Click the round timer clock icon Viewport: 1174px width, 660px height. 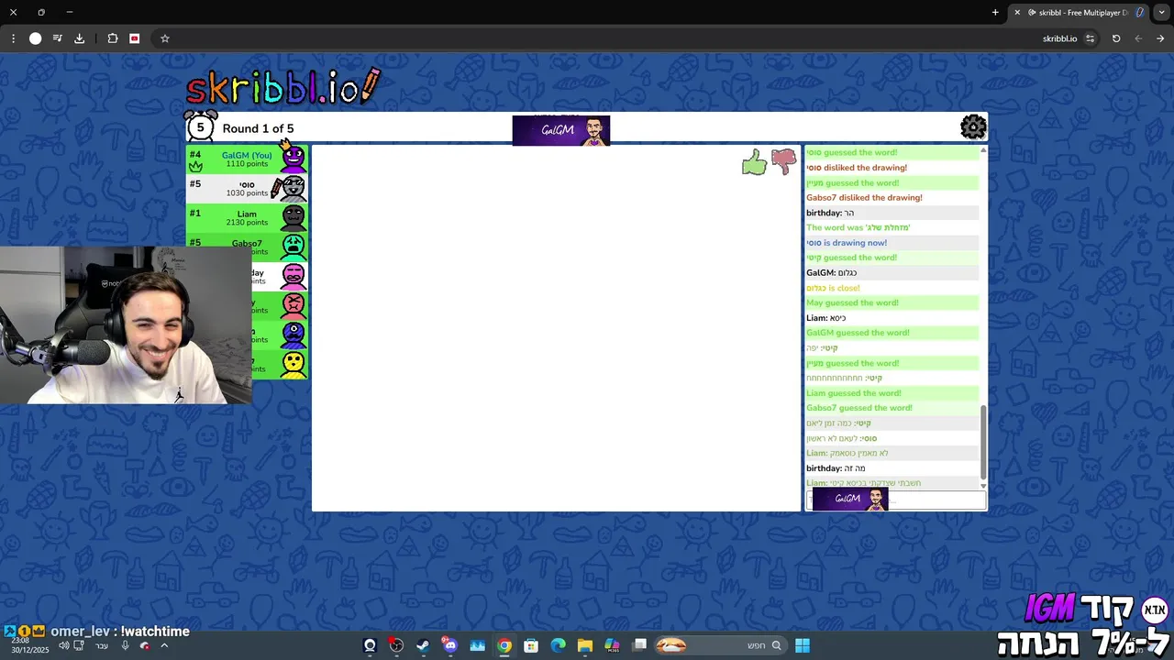(200, 126)
